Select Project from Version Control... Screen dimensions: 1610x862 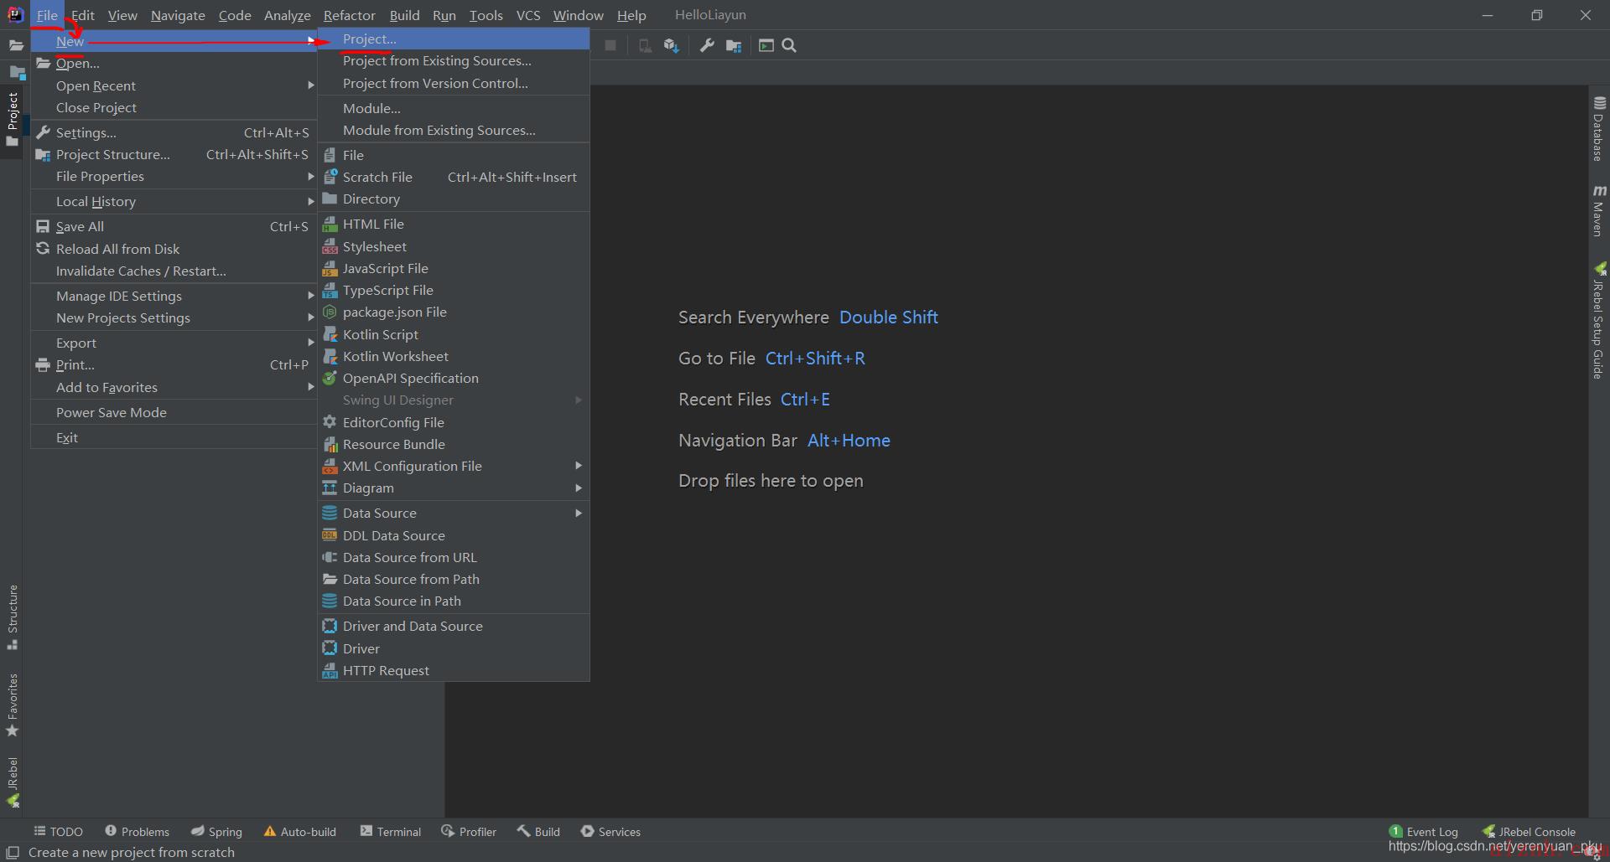click(454, 83)
